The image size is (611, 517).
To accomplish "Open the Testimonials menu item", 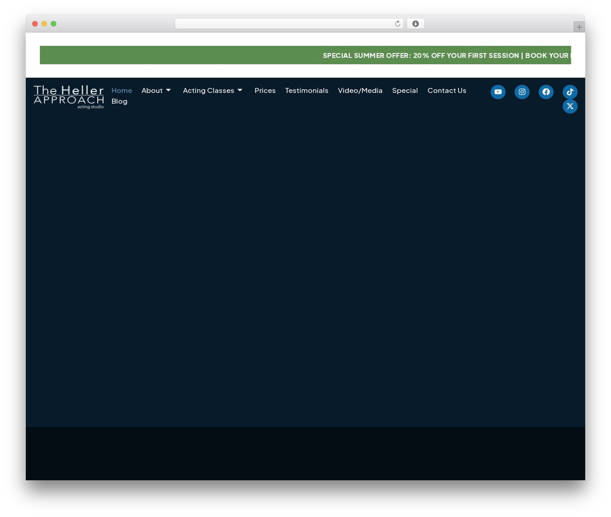I will click(x=307, y=90).
